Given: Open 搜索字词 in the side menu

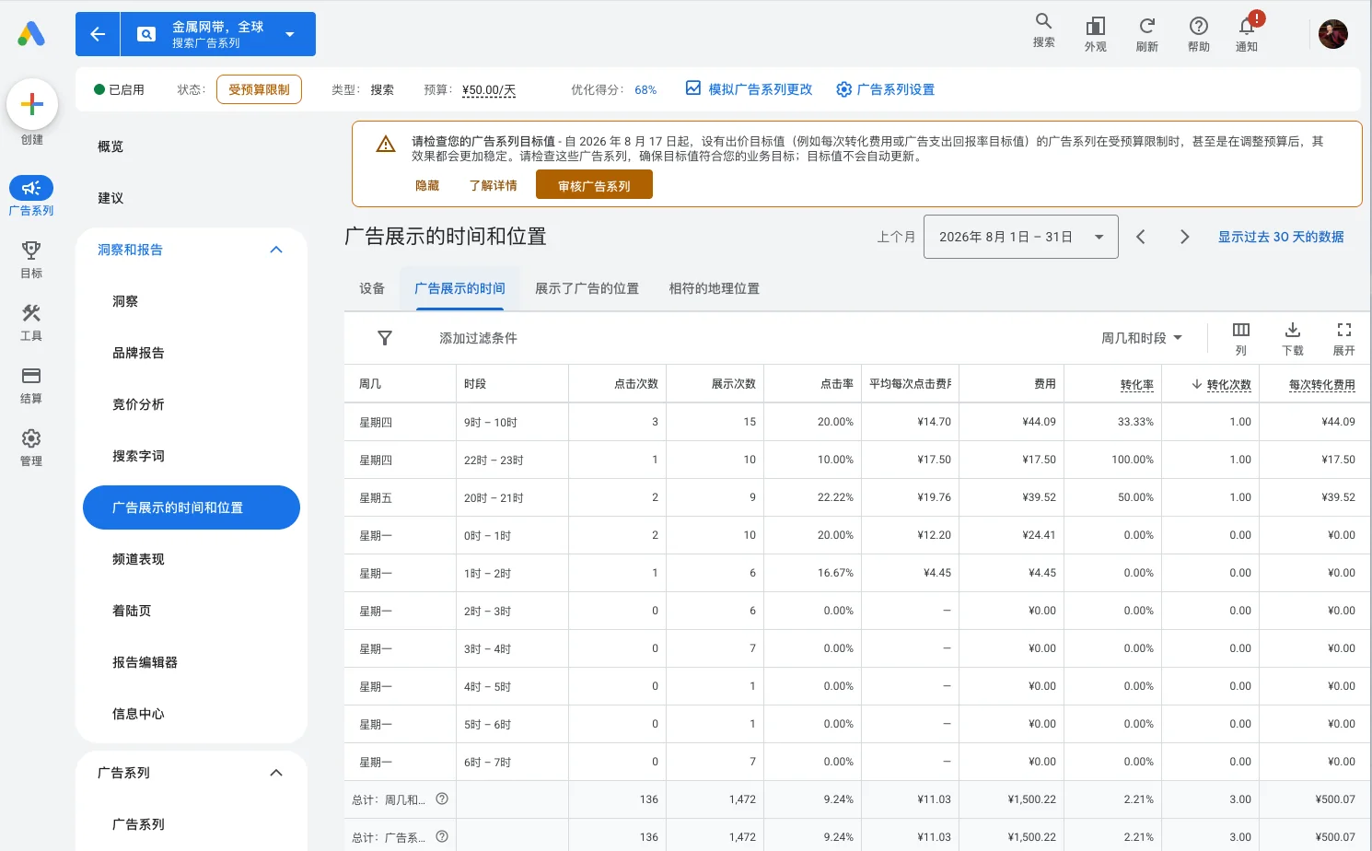Looking at the screenshot, I should tap(138, 456).
